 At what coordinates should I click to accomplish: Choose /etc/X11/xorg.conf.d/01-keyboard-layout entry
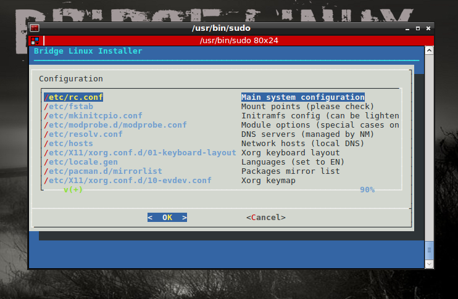pyautogui.click(x=140, y=153)
